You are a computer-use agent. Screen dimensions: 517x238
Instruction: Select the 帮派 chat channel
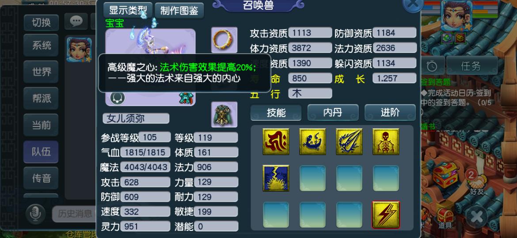click(x=41, y=98)
